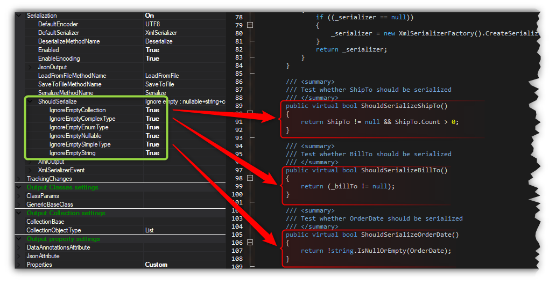This screenshot has width=549, height=285.
Task: Click the DeserializeMethodName value Deserialize
Action: [160, 41]
